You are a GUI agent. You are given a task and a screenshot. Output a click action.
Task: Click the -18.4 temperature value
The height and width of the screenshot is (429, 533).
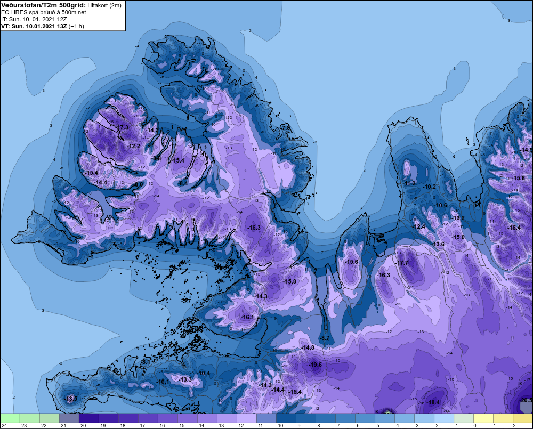point(433,402)
